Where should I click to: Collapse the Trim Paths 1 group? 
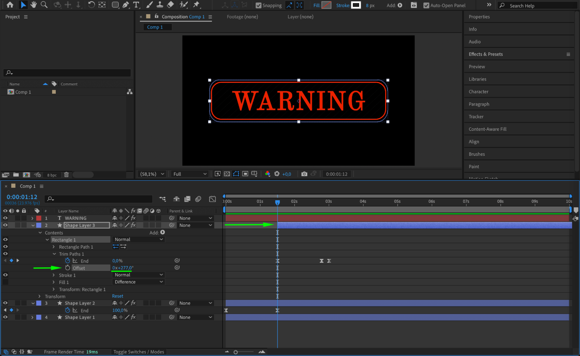[54, 254]
